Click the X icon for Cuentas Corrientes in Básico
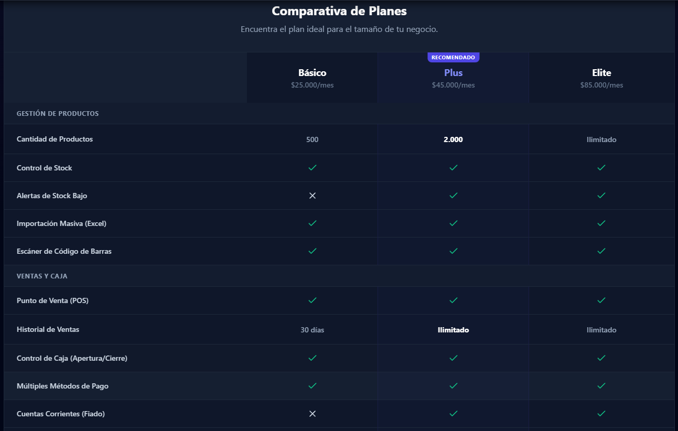 tap(312, 413)
